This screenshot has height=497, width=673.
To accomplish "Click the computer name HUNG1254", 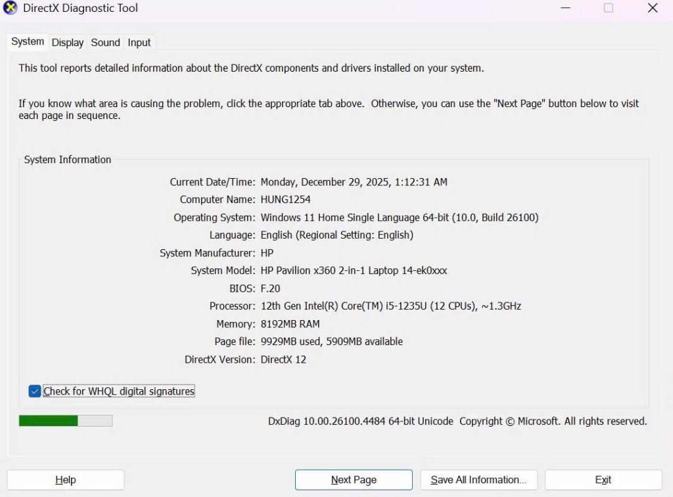I will [285, 199].
